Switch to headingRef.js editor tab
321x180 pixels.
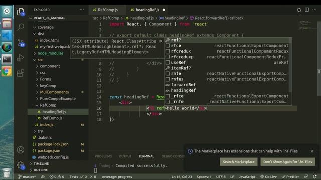point(148,10)
